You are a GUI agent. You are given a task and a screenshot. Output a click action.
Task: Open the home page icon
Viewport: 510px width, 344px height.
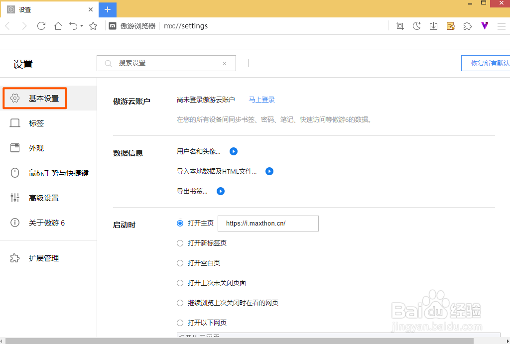click(x=58, y=26)
